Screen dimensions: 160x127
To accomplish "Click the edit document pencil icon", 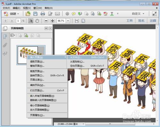I will coord(50,14).
